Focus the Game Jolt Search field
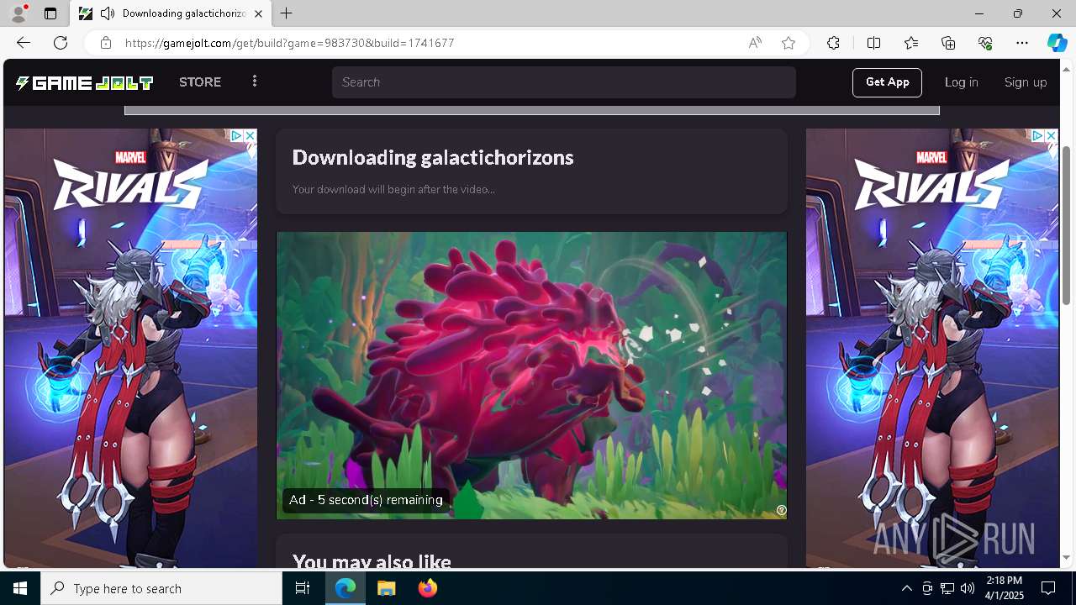 click(x=563, y=82)
